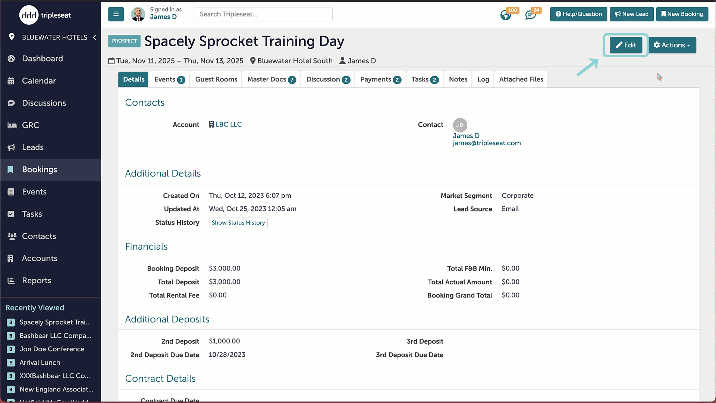Open the Actions dropdown
716x403 pixels.
tap(672, 45)
